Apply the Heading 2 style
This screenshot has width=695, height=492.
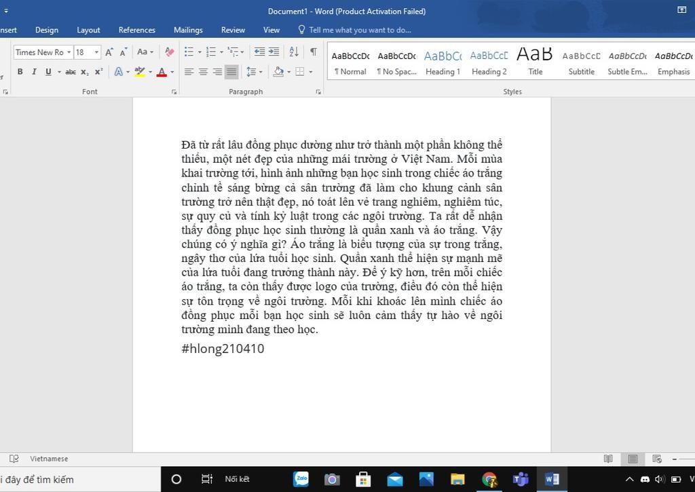489,62
